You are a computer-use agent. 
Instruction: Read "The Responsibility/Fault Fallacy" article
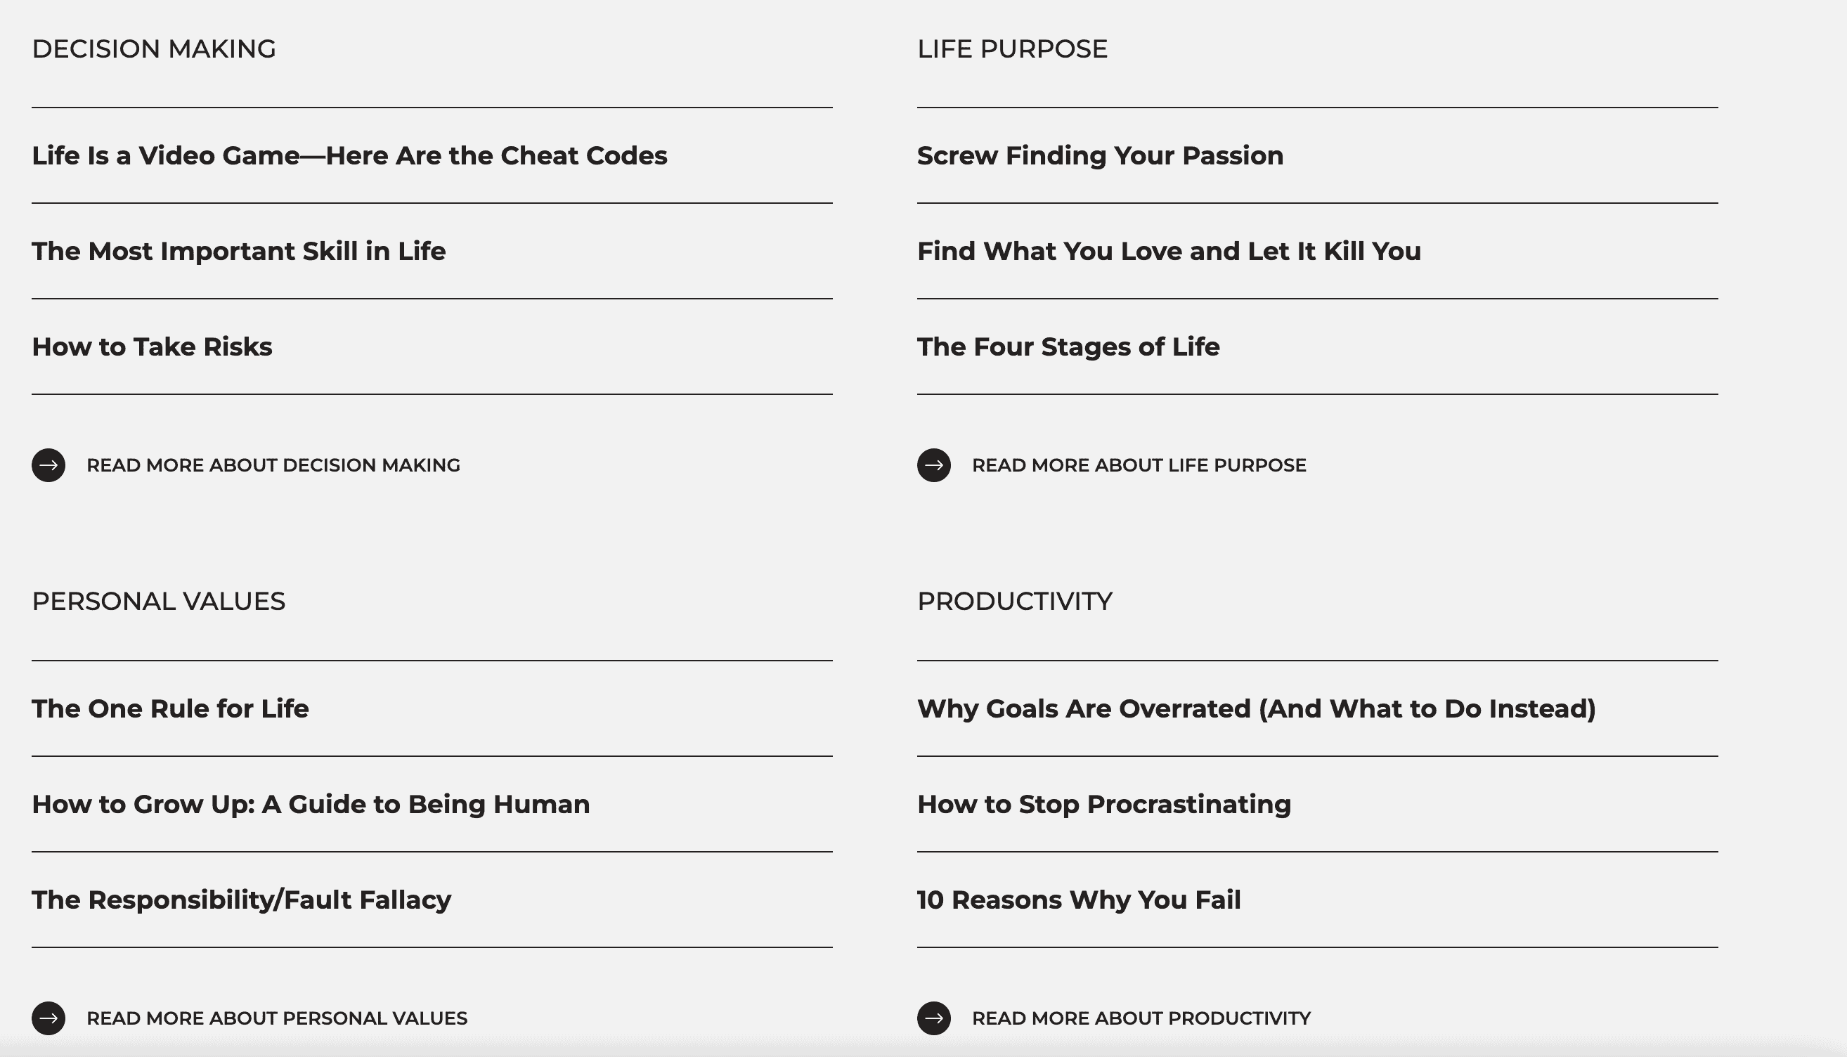coord(242,900)
